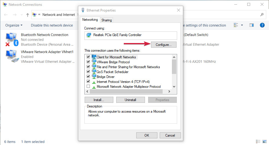The width and height of the screenshot is (269, 145).
Task: Uncheck Internet Protocol Version 4 checkbox
Action: tap(88, 81)
